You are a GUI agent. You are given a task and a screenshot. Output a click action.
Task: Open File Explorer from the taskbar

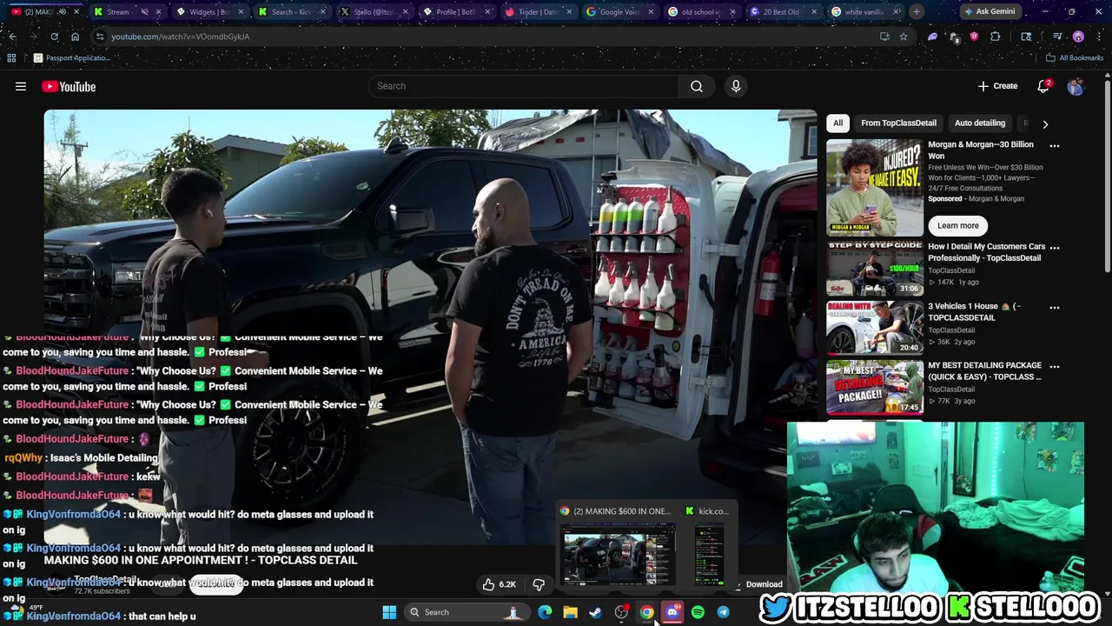[x=570, y=612]
